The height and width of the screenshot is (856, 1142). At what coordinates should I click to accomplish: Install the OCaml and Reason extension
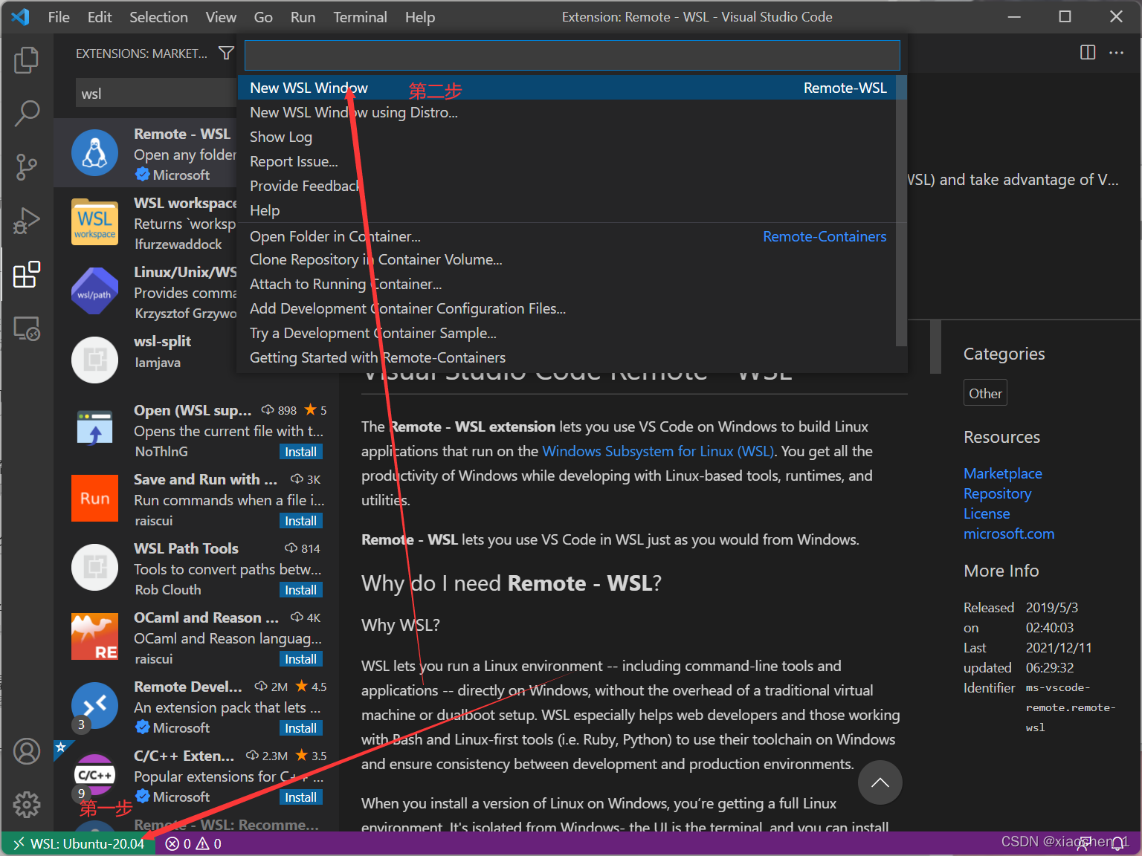[x=300, y=659]
